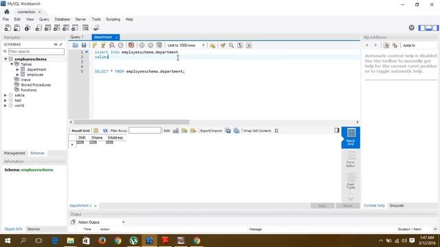Toggle continue on SQL script error

click(x=131, y=45)
